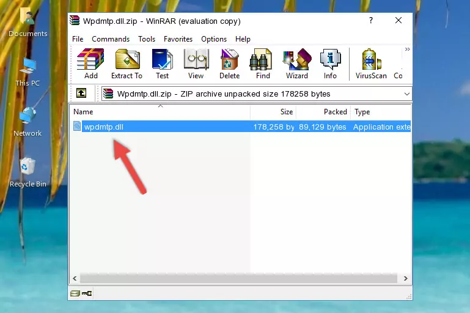Click the archive path text field
The width and height of the screenshot is (470, 313).
point(257,94)
